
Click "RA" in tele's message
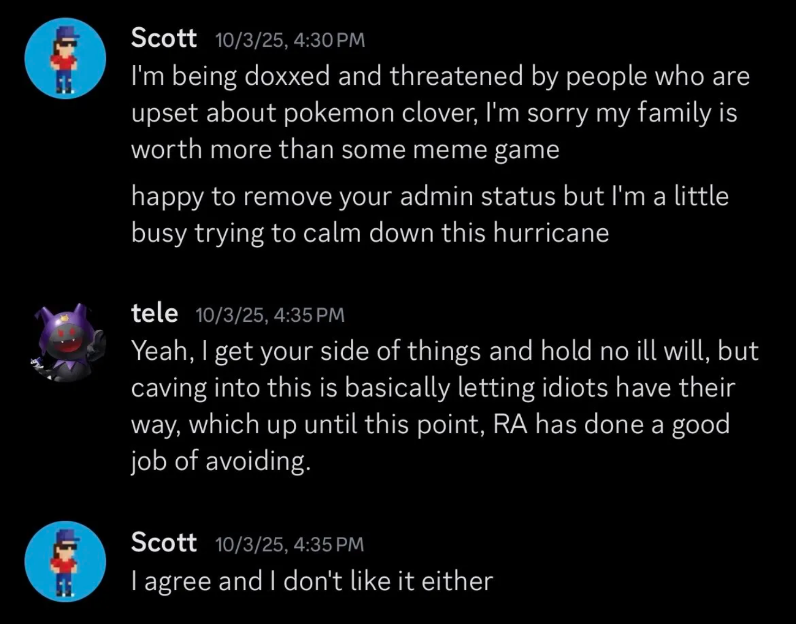coord(510,424)
